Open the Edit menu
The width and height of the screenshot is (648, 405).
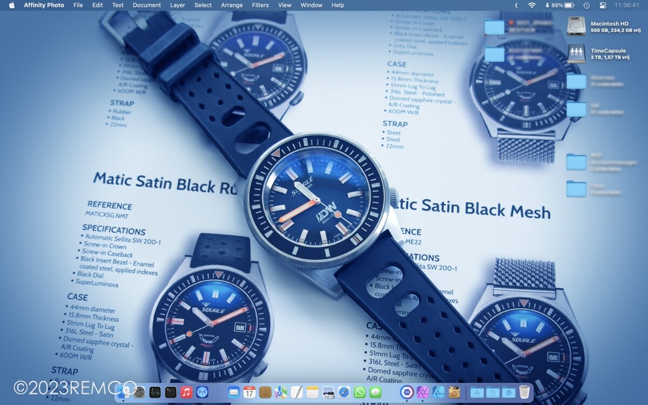tap(97, 5)
